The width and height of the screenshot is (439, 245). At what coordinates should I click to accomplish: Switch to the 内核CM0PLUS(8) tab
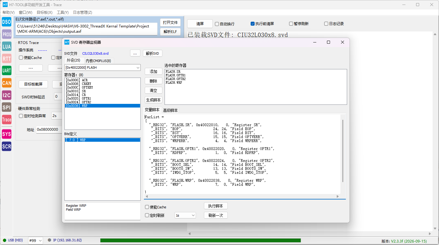[x=98, y=60]
